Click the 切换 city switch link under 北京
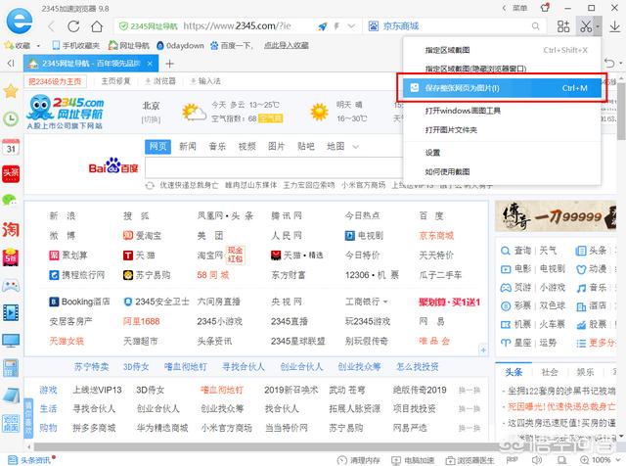 (x=151, y=119)
